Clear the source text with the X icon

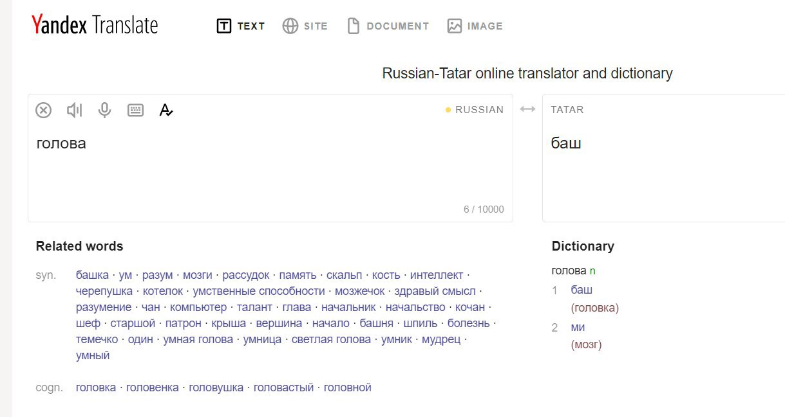[x=43, y=111]
